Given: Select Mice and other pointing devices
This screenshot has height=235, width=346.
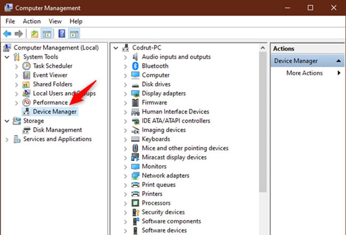Looking at the screenshot, I should tap(185, 148).
